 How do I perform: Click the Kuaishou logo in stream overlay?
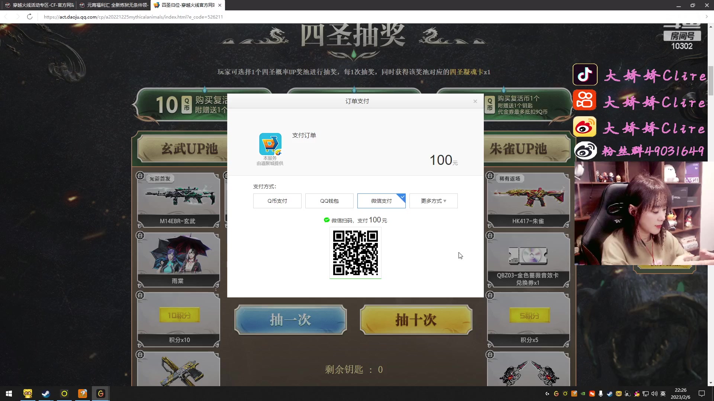(x=585, y=100)
